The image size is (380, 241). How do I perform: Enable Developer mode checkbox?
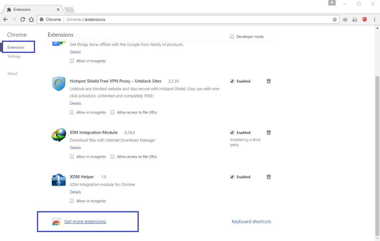pos(232,36)
